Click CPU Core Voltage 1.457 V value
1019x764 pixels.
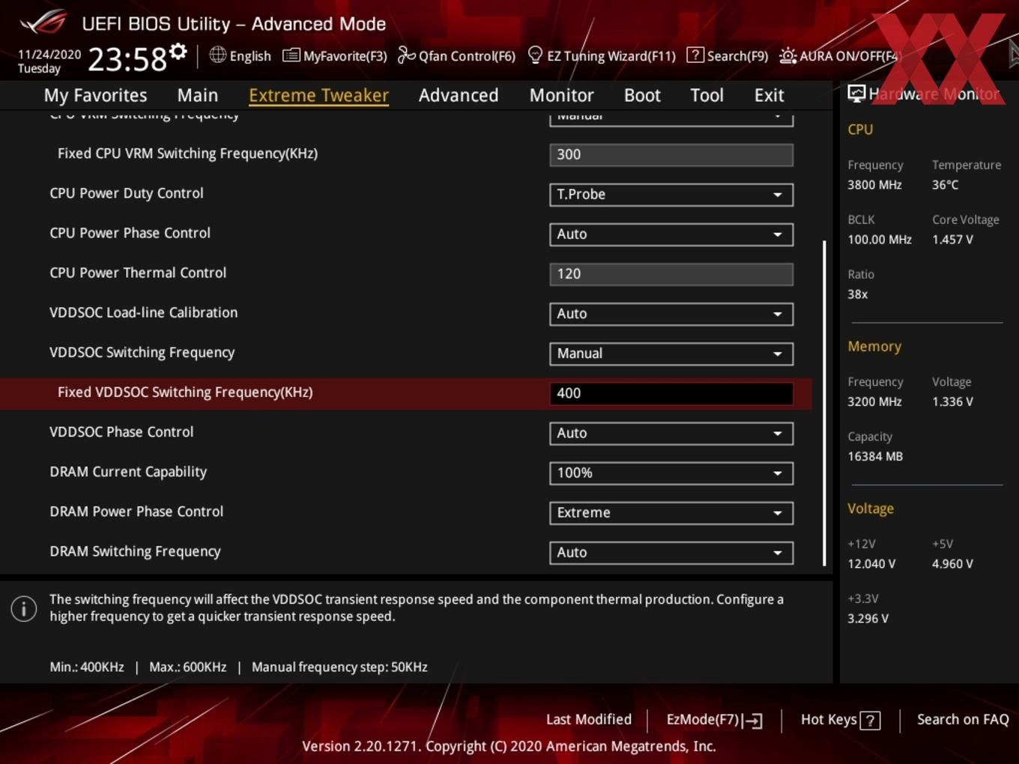tap(952, 240)
